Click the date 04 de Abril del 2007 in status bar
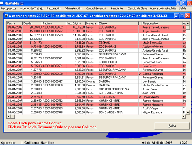The image size is (192, 145). pos(157,143)
